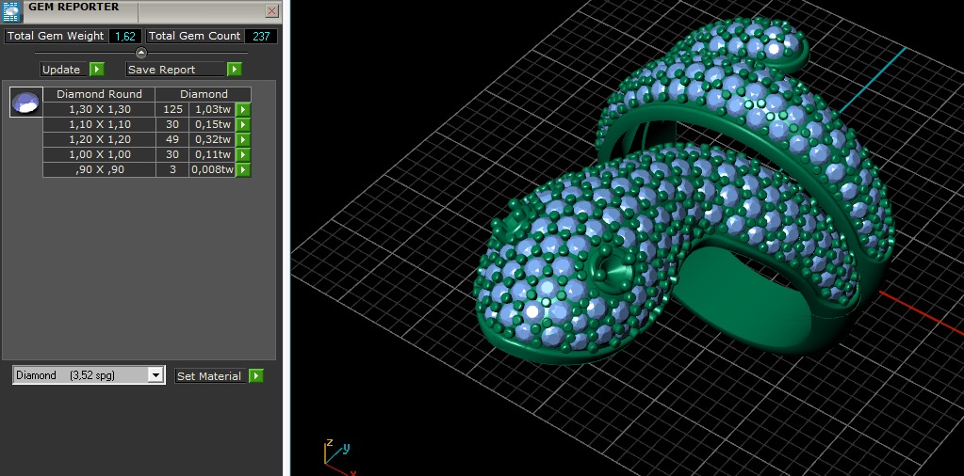Click the 0,32tw weight cell
The height and width of the screenshot is (476, 964).
[212, 139]
